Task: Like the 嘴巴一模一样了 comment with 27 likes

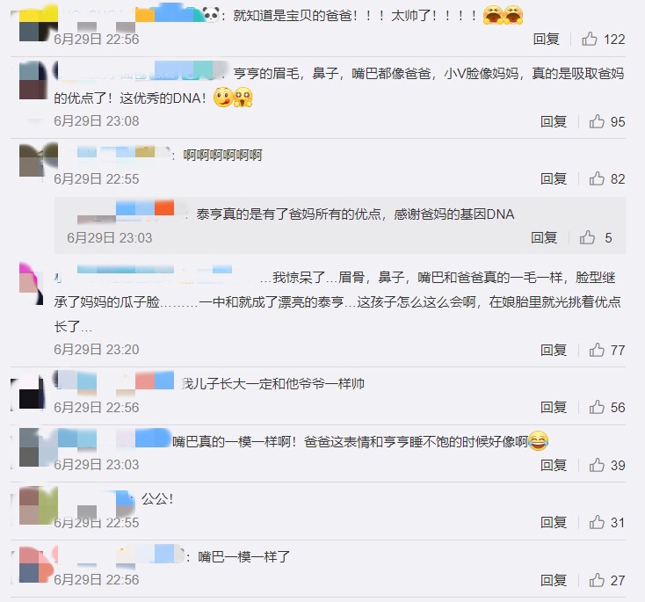Action: (597, 580)
